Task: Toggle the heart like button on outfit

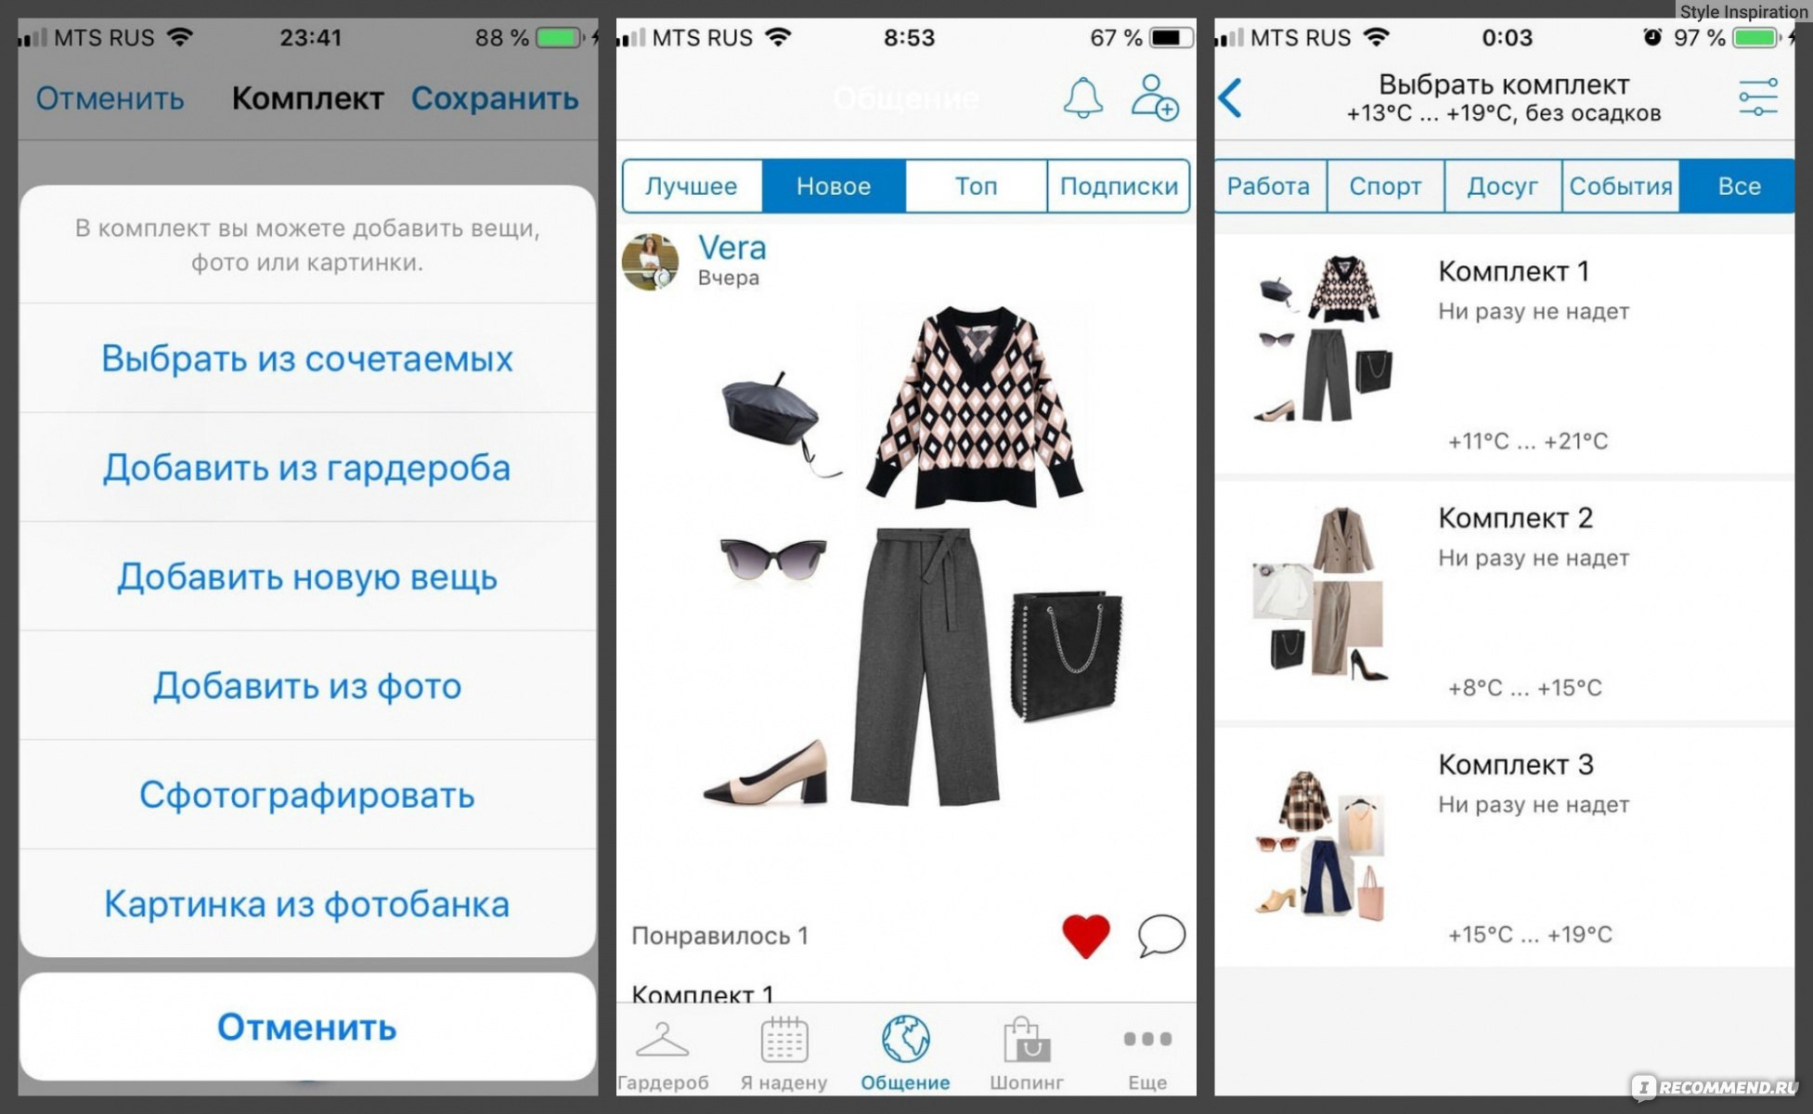Action: click(x=1088, y=935)
